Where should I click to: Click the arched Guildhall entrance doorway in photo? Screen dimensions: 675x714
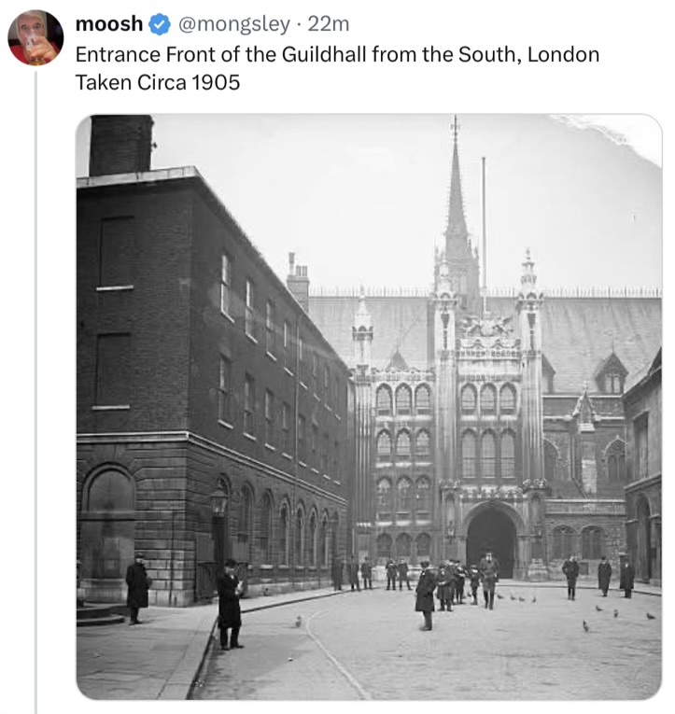pos(492,541)
